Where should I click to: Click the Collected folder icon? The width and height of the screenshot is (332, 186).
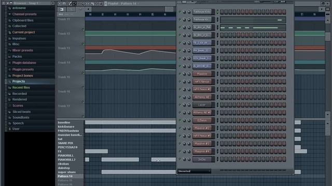(9, 26)
